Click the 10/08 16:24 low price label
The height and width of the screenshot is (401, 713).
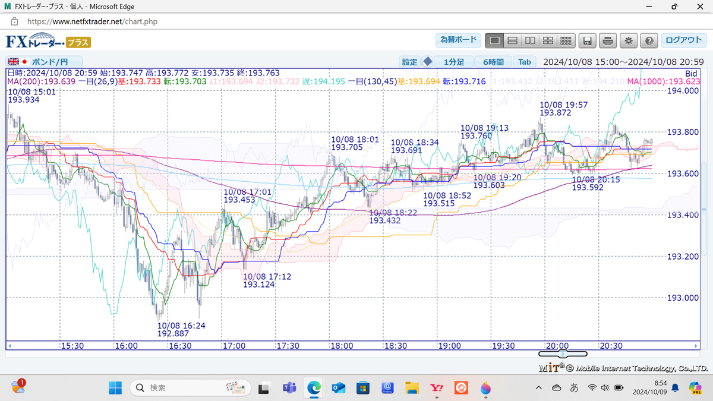(181, 329)
